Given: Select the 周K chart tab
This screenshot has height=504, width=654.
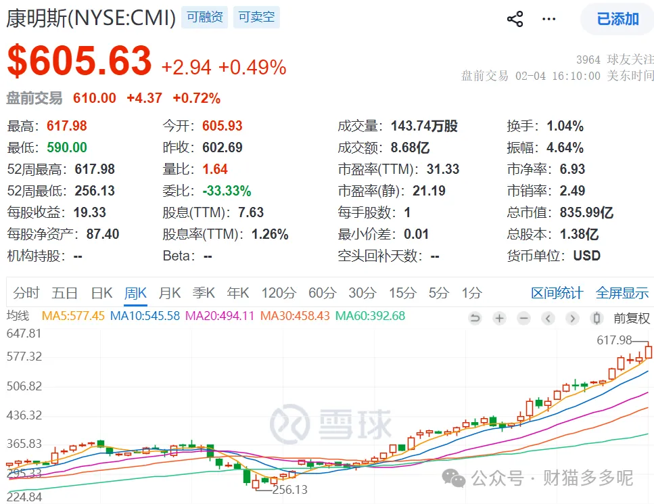Looking at the screenshot, I should (x=135, y=293).
